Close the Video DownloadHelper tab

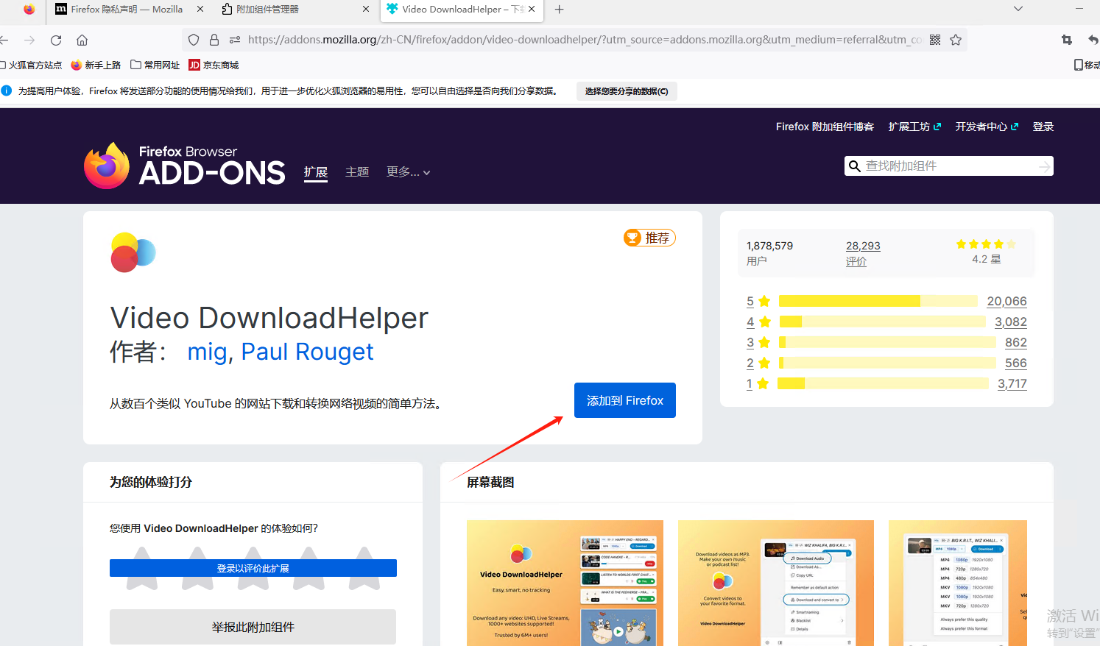coord(532,10)
